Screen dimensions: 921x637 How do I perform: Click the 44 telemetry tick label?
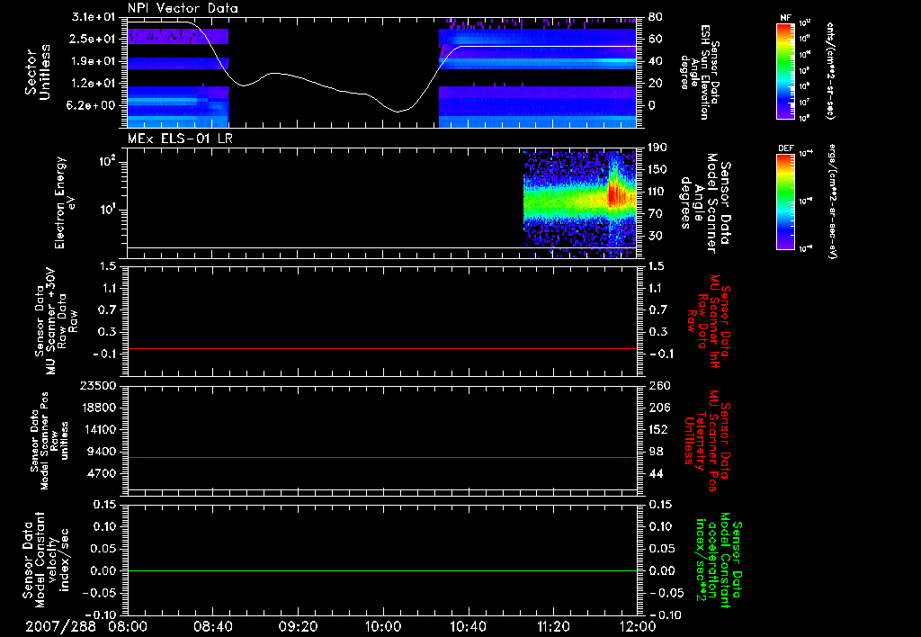pos(655,473)
